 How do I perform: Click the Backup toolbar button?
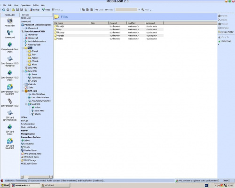(x=35, y=10)
